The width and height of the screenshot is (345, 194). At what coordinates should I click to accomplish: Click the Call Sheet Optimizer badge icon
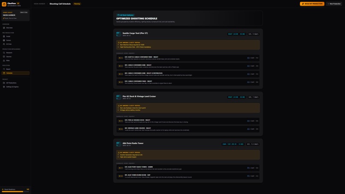118,15
